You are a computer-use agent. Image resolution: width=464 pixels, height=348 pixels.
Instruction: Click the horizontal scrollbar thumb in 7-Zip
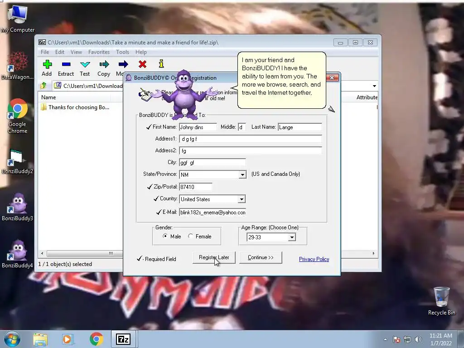[x=85, y=253]
